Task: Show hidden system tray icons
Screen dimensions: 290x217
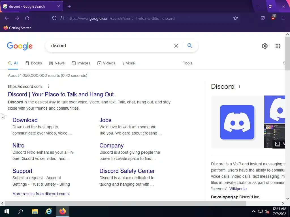Action: pos(253,211)
